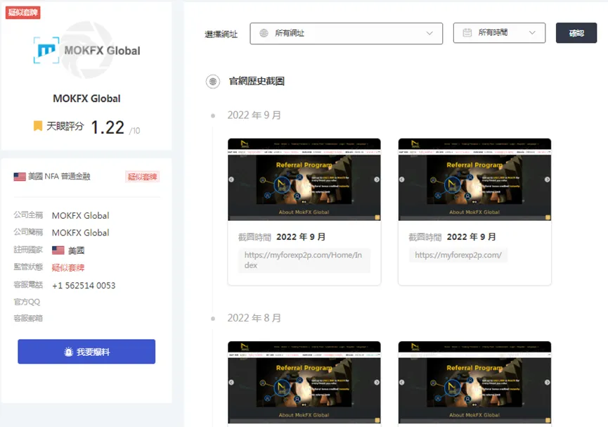This screenshot has width=608, height=427.
Task: Click the 我要爆料 button
Action: click(86, 352)
